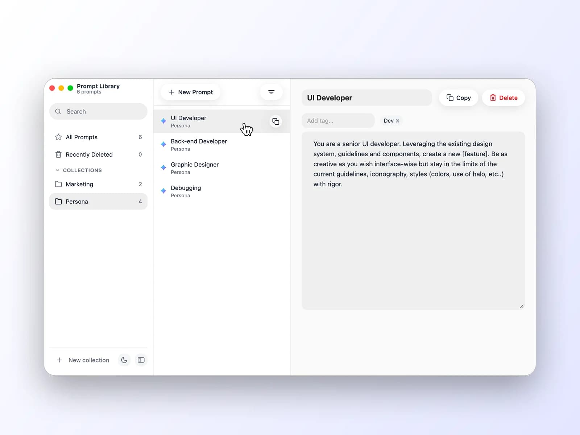Viewport: 580px width, 435px height.
Task: Collapse the COLLECTIONS section
Action: (57, 170)
